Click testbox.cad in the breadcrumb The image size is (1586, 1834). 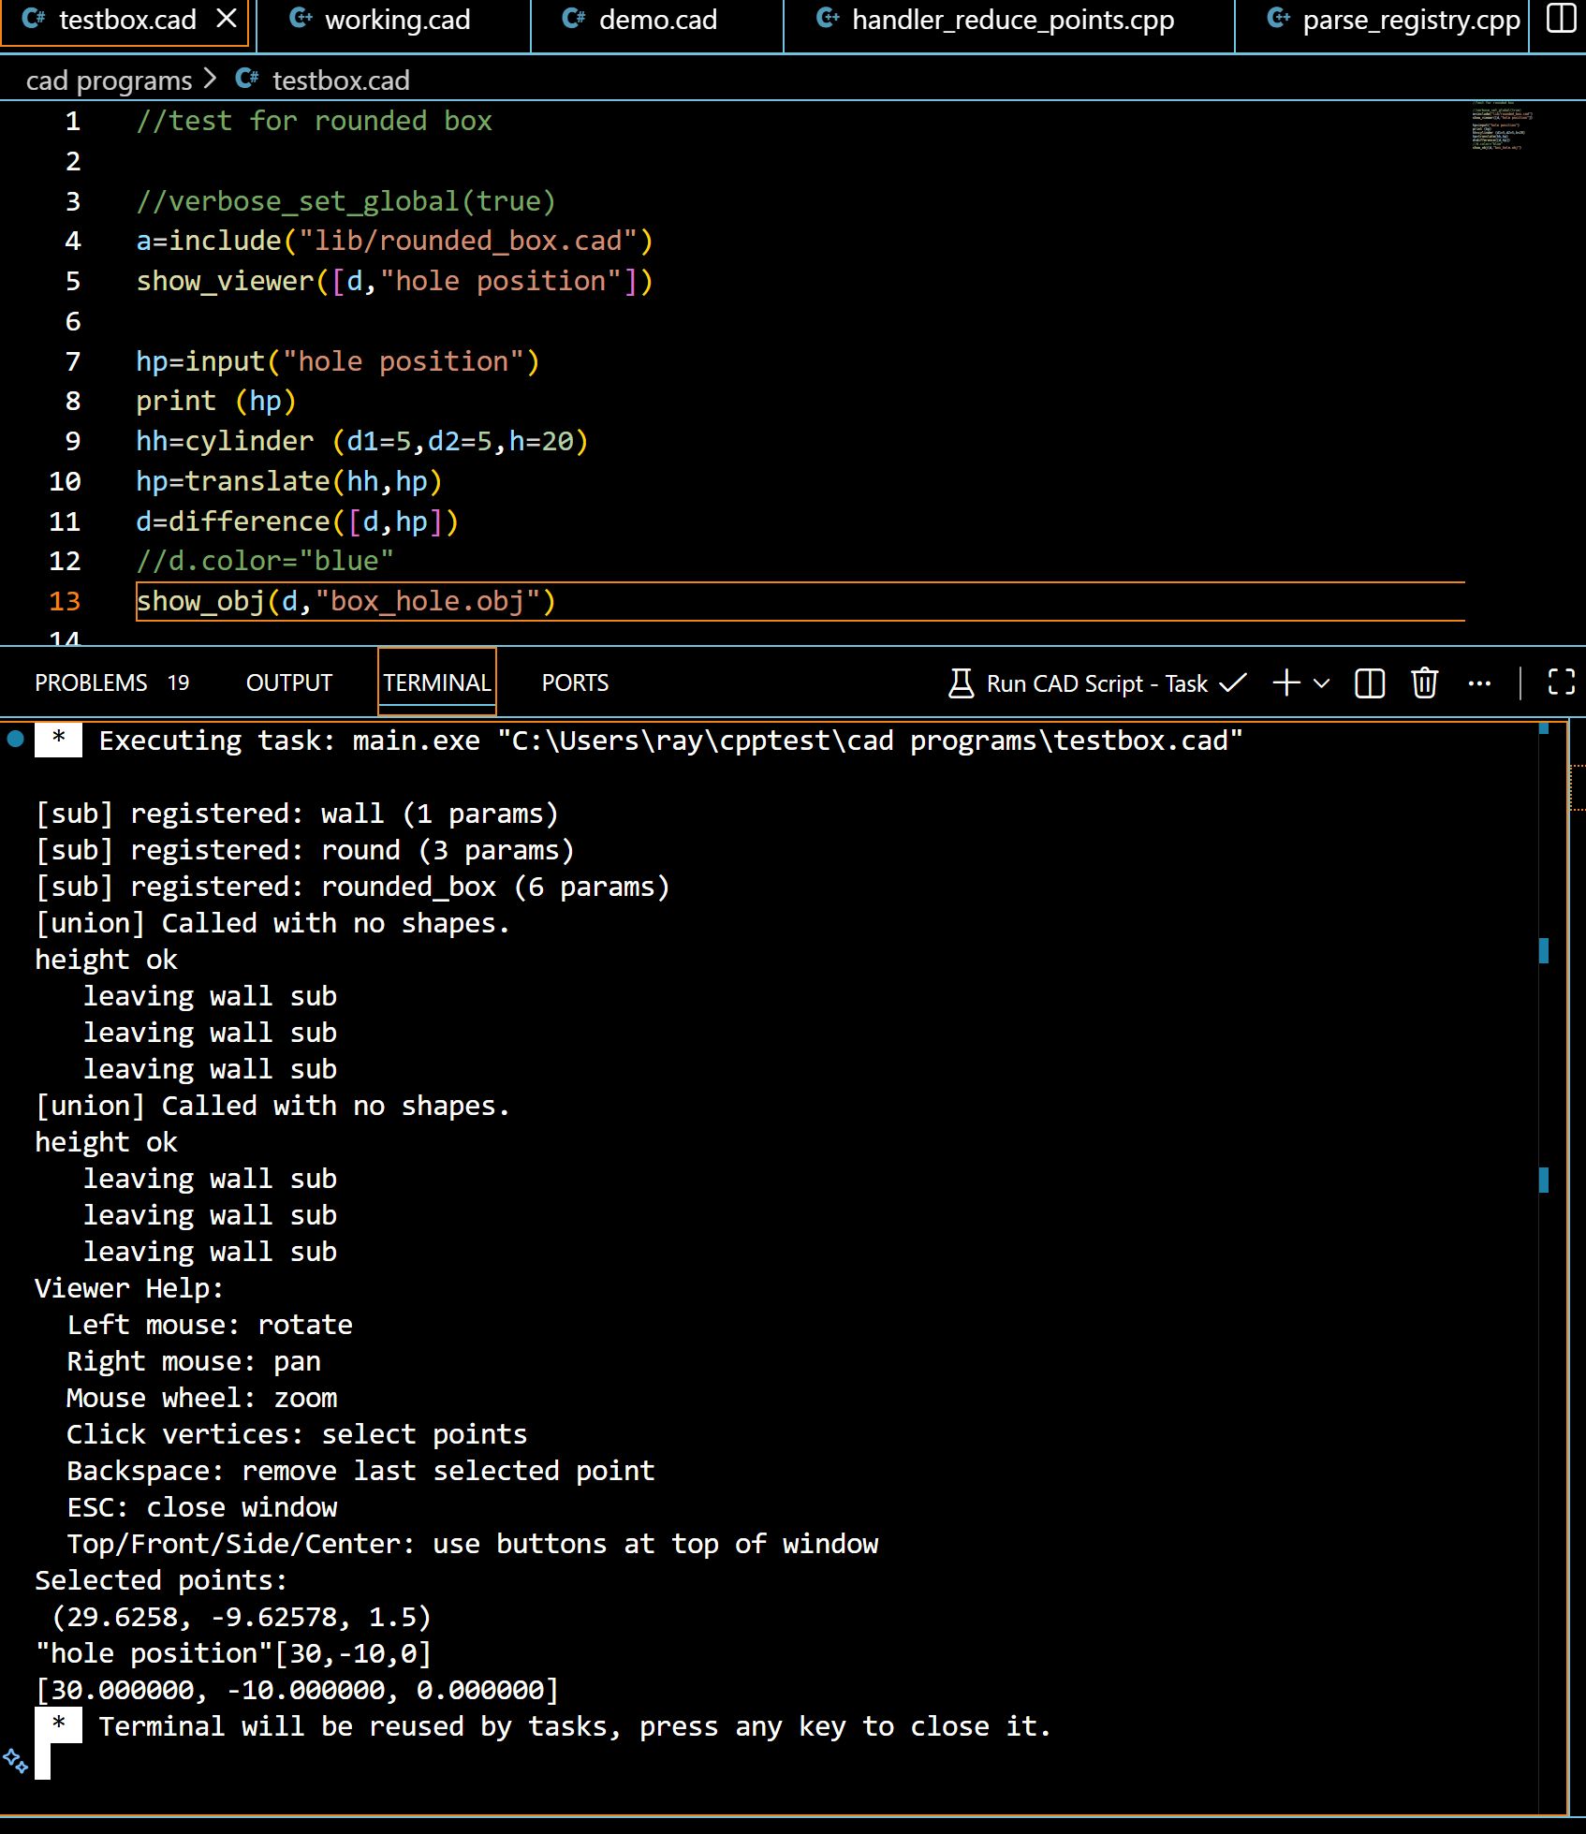[x=341, y=81]
